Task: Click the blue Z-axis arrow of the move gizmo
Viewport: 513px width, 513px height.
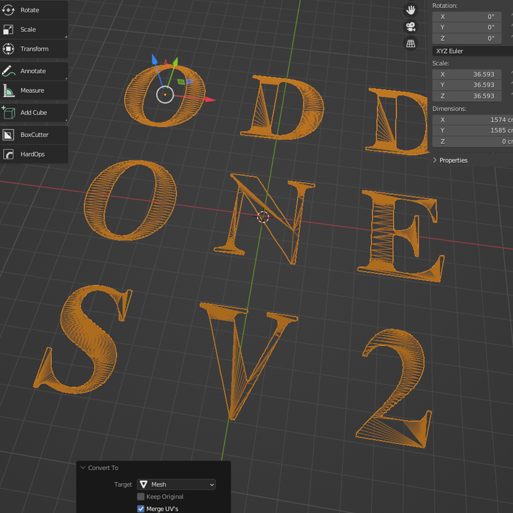Action: tap(154, 59)
